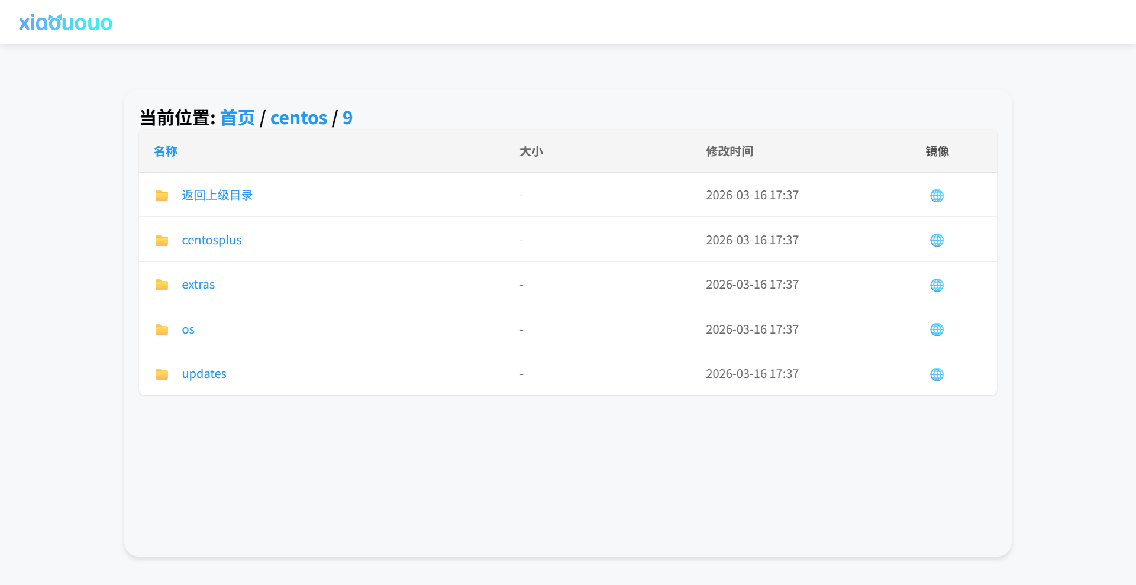The width and height of the screenshot is (1136, 585).
Task: Click the globe mirror icon for os
Action: tap(937, 329)
